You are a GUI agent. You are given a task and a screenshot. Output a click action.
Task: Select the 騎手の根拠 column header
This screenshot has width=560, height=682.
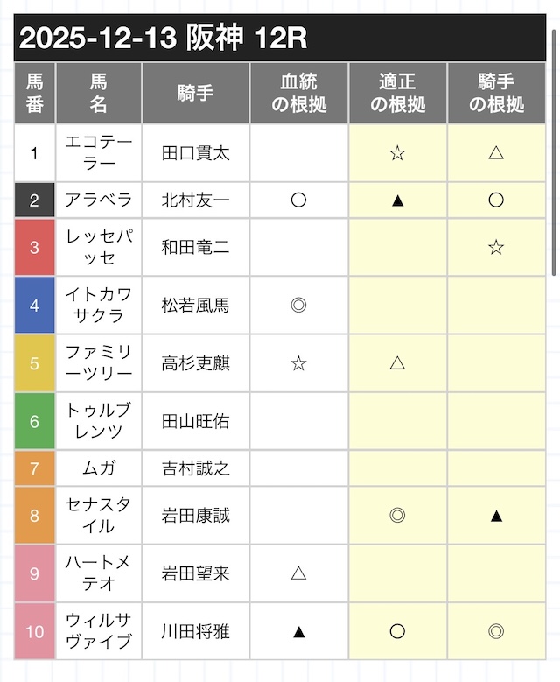(496, 94)
